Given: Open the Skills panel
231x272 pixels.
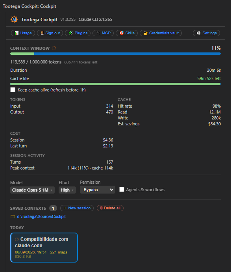Looking at the screenshot, I should pyautogui.click(x=127, y=33).
